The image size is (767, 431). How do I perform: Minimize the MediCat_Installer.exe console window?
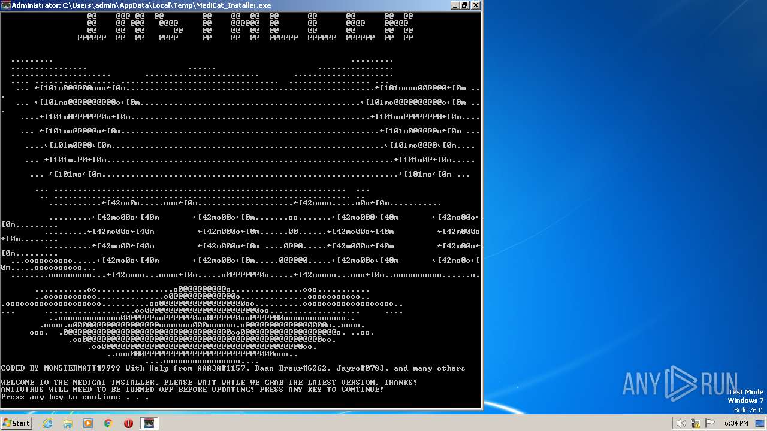coord(455,5)
